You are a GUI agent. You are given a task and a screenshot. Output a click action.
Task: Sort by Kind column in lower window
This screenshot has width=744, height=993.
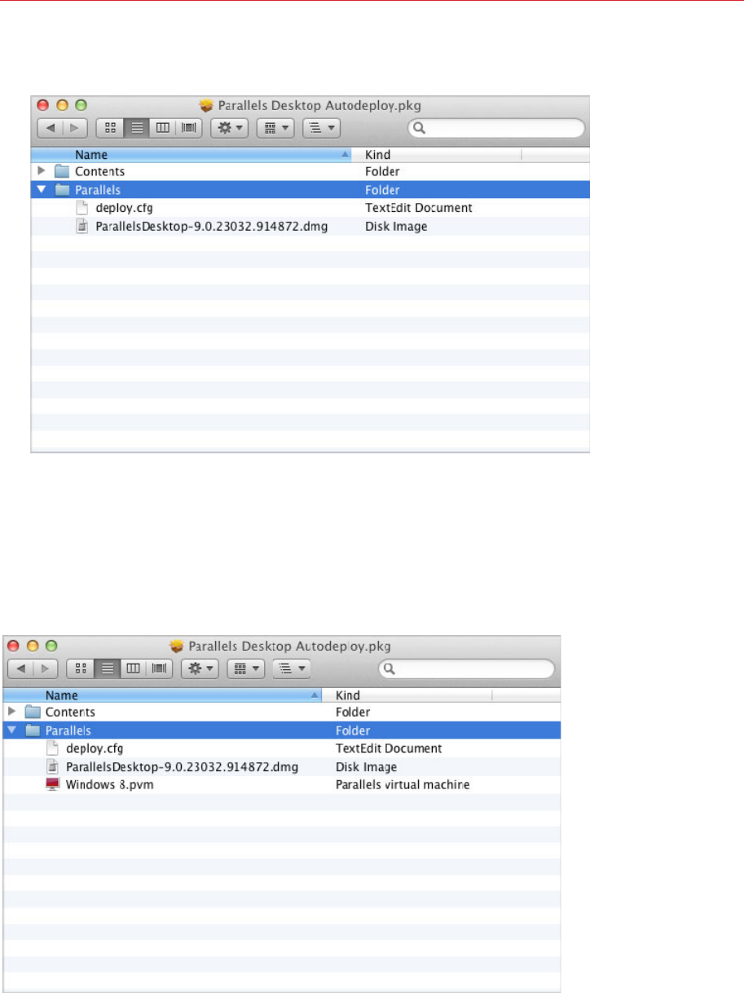pos(407,695)
